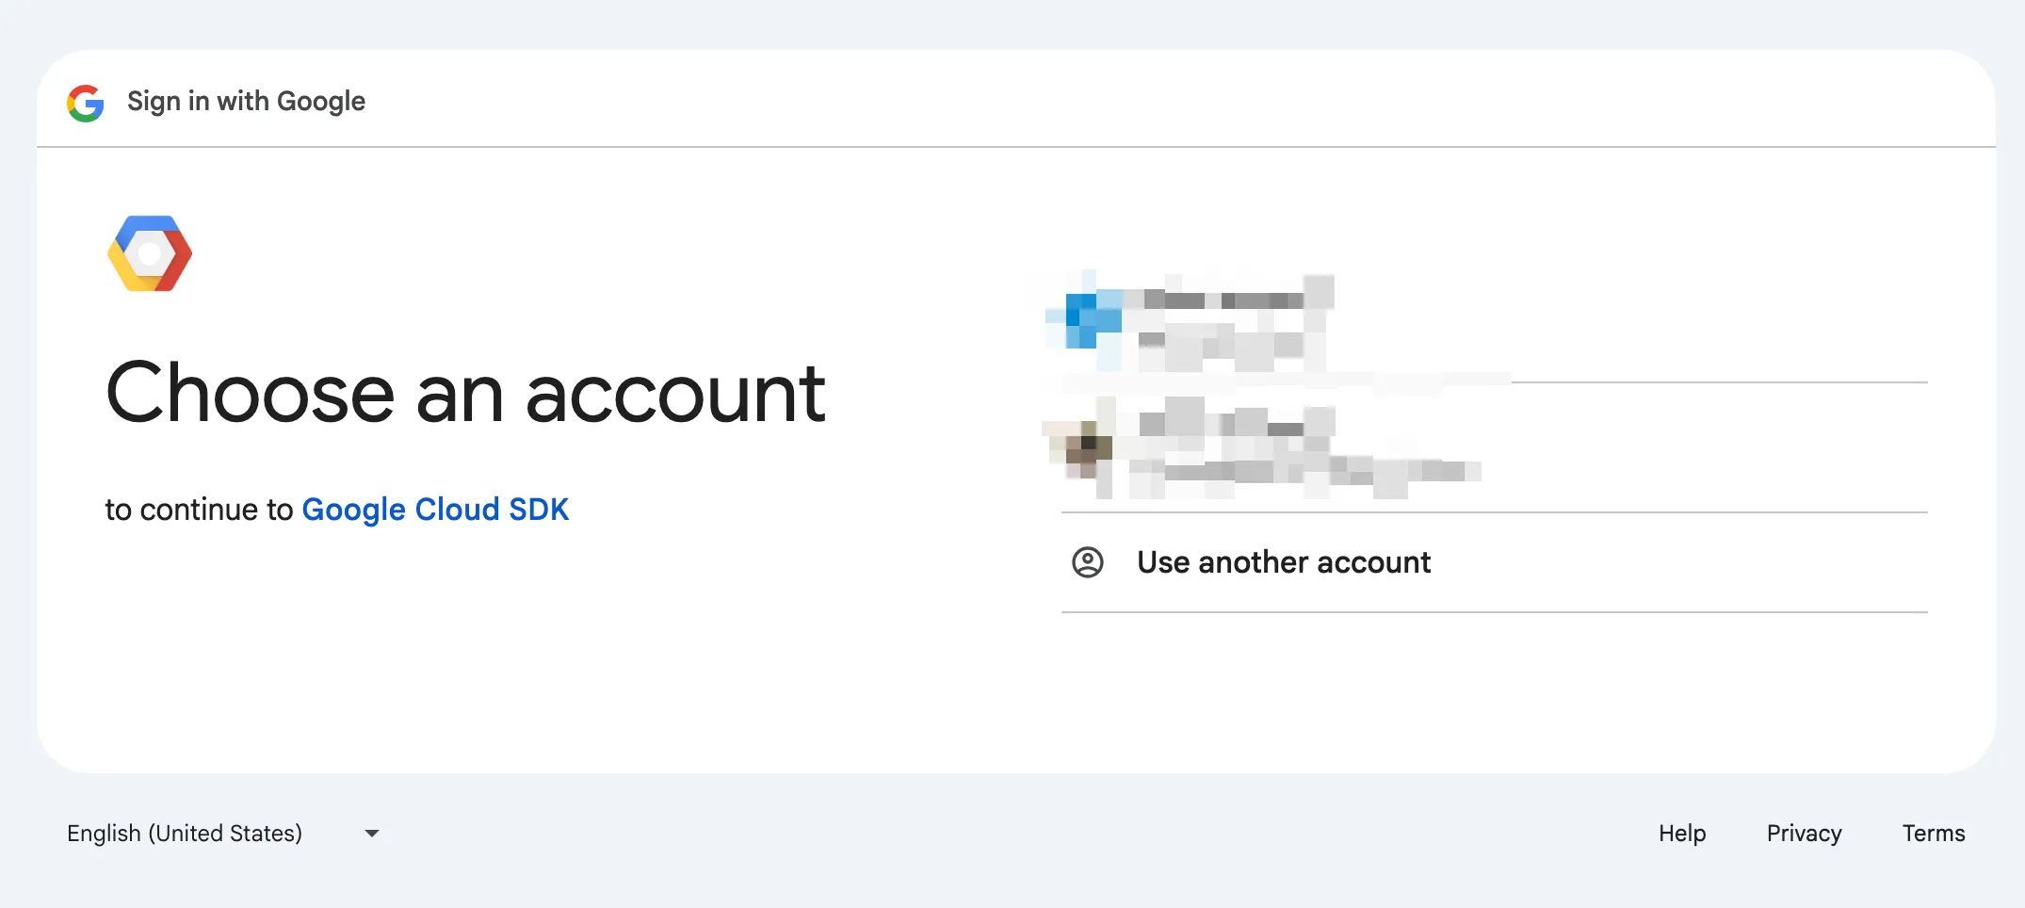Choose the first blurred account's name line

pos(1224,300)
